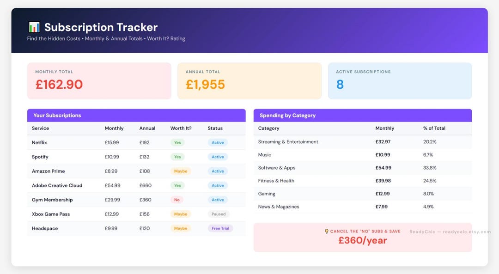Click the Spending by Category table header
The image size is (499, 274).
[363, 116]
